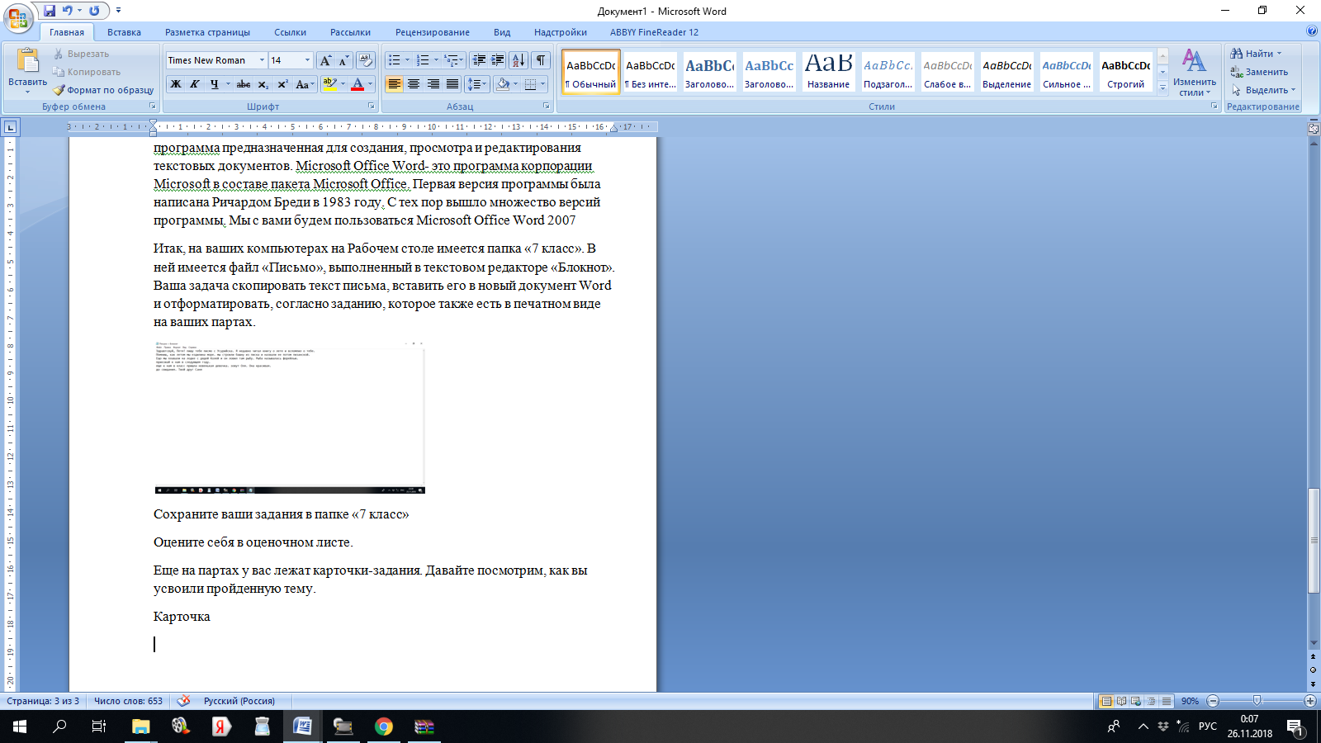Increase paragraph indent
This screenshot has height=743, width=1321.
point(498,60)
